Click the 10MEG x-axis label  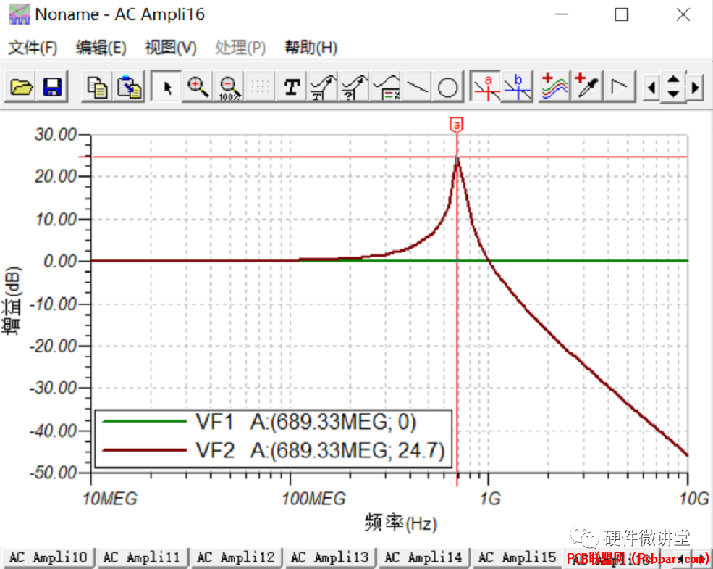click(109, 499)
